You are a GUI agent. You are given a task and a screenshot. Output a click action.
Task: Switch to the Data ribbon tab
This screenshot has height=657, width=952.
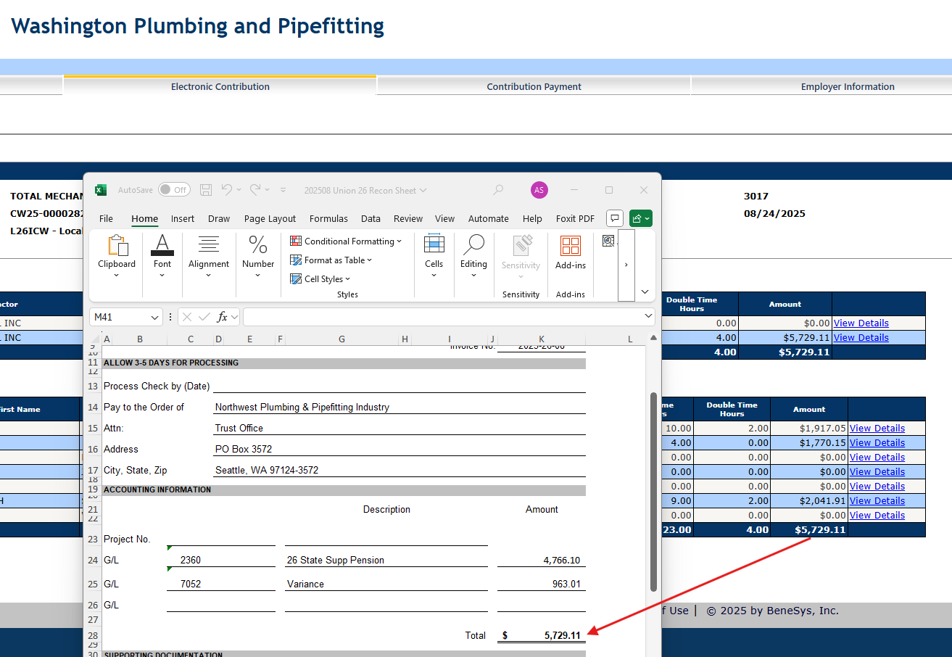pos(371,218)
